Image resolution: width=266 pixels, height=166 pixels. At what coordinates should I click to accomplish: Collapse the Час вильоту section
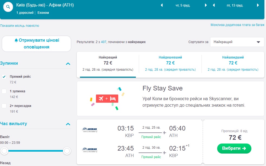tap(68, 124)
